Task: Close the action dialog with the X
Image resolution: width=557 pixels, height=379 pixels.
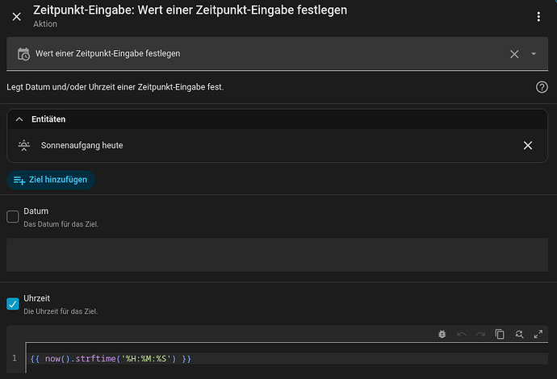Action: coord(17,17)
